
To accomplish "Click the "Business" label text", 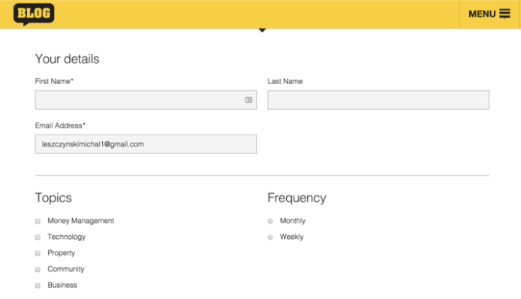I will [62, 285].
